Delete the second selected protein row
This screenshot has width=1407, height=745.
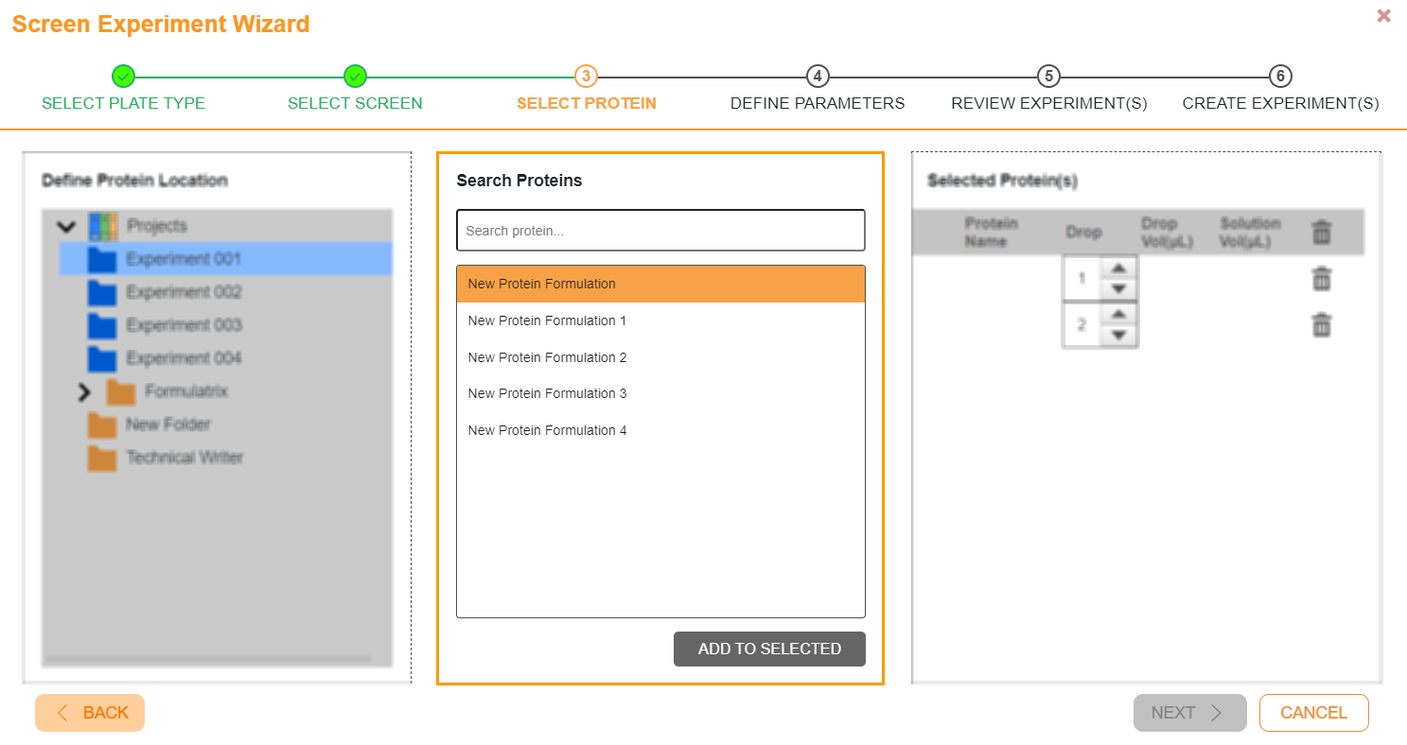(1321, 324)
